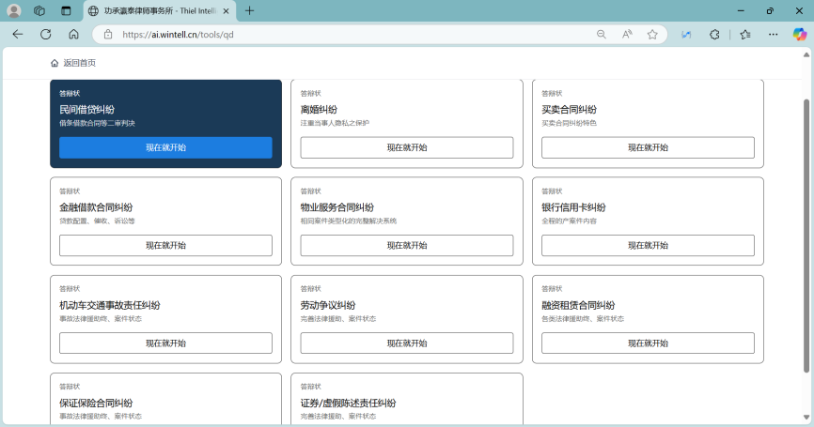Click 现在就开始 under 买卖合同纠纷
This screenshot has height=427, width=814.
pyautogui.click(x=648, y=147)
